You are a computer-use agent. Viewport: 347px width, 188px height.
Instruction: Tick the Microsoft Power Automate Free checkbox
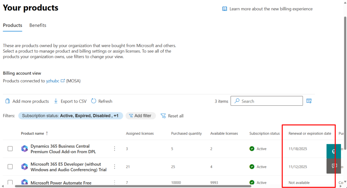pos(10,183)
